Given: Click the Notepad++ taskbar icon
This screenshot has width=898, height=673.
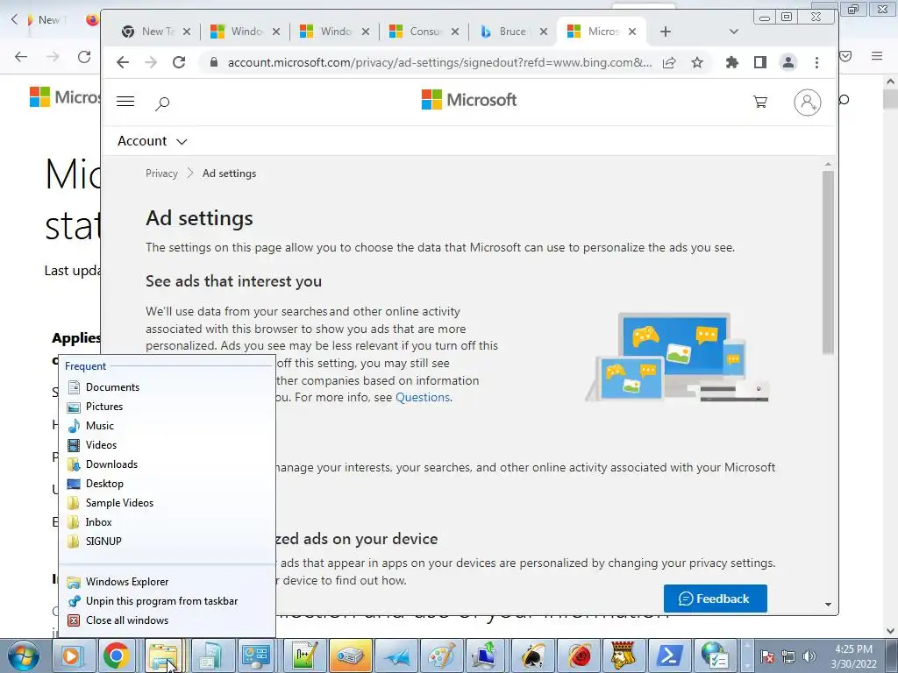Looking at the screenshot, I should coord(304,655).
